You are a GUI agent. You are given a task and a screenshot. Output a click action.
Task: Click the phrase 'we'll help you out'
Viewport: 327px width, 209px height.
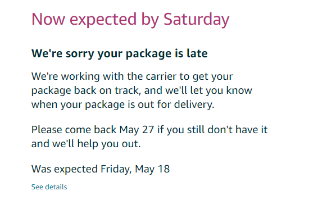pyautogui.click(x=96, y=144)
